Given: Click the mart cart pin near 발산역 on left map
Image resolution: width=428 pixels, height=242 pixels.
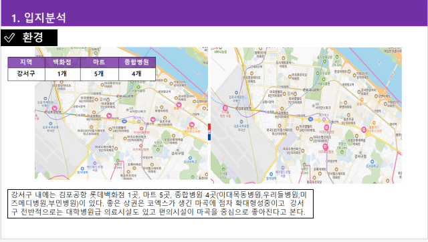Looking at the screenshot, I should point(153,120).
